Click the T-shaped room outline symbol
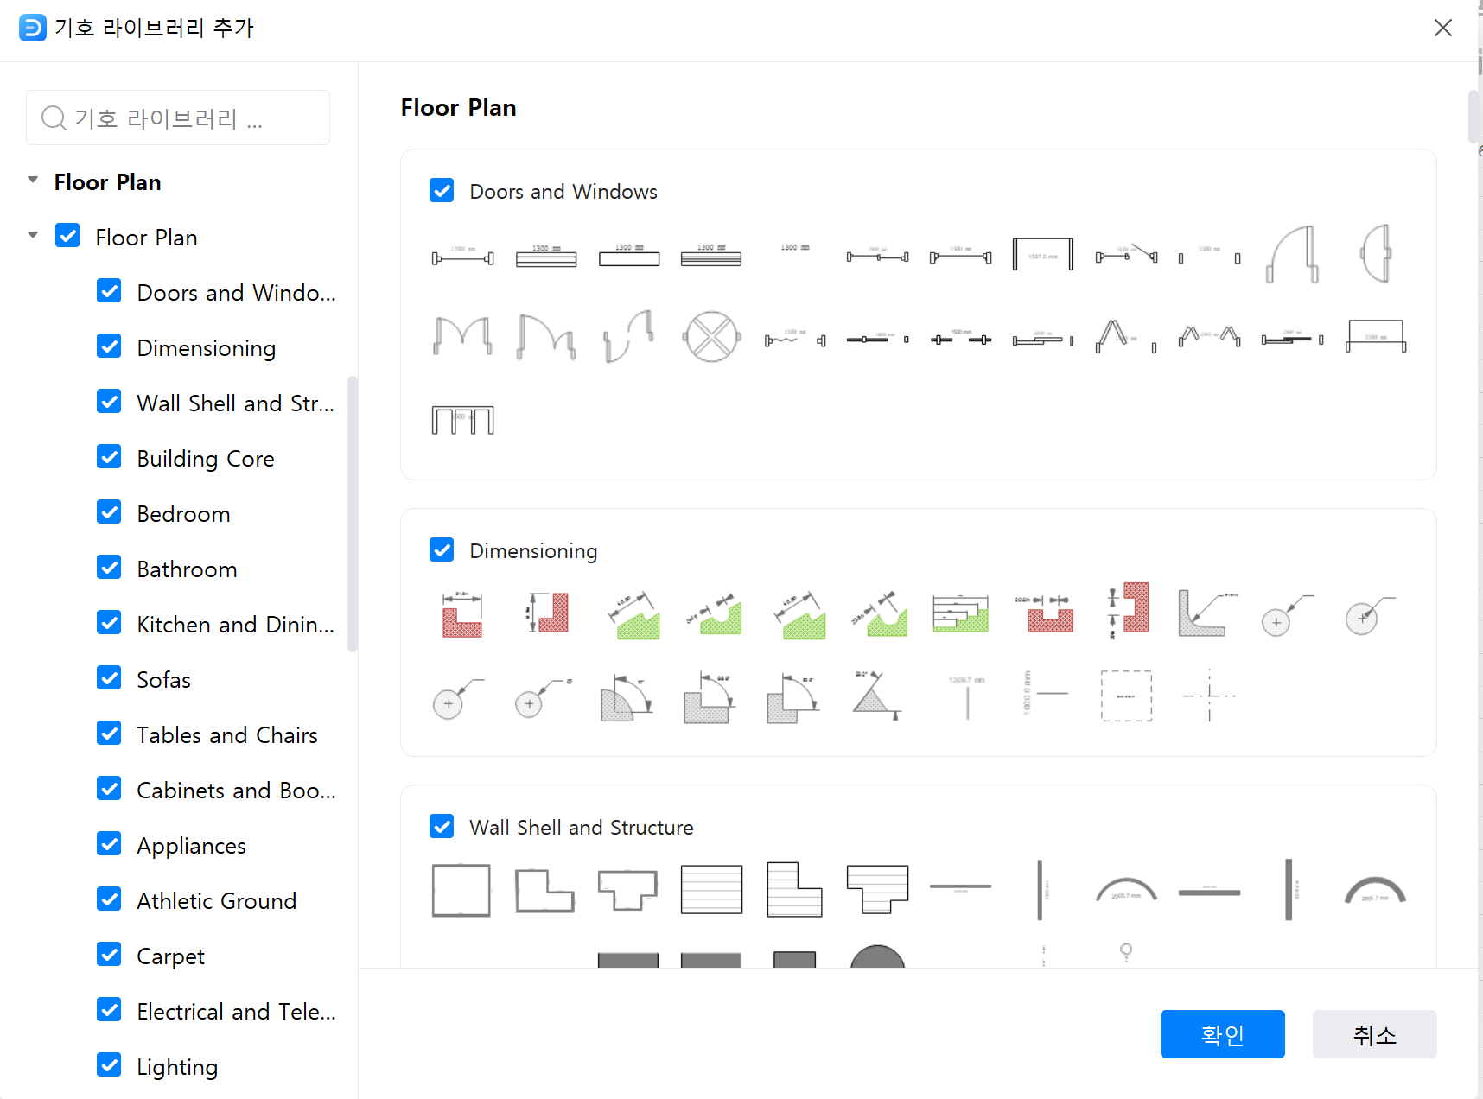The width and height of the screenshot is (1483, 1099). (x=627, y=890)
